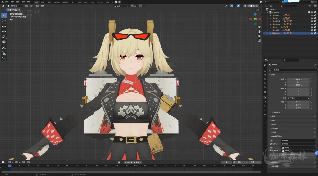Jump to the timeline start frame
The height and width of the screenshot is (176, 318).
click(125, 162)
